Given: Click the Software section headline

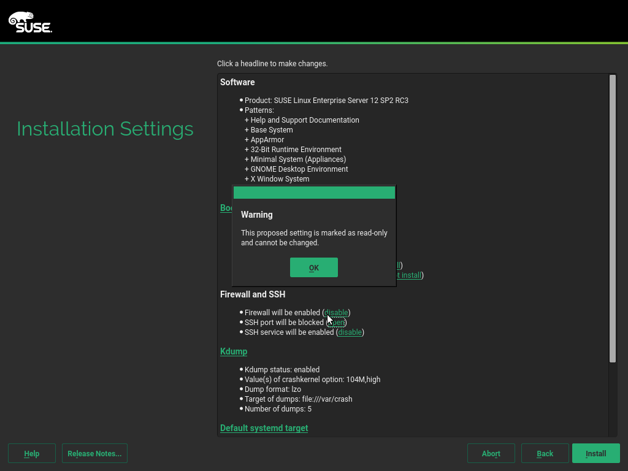Looking at the screenshot, I should click(x=237, y=82).
